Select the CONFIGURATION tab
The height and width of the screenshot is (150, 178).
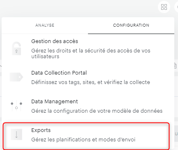131,25
